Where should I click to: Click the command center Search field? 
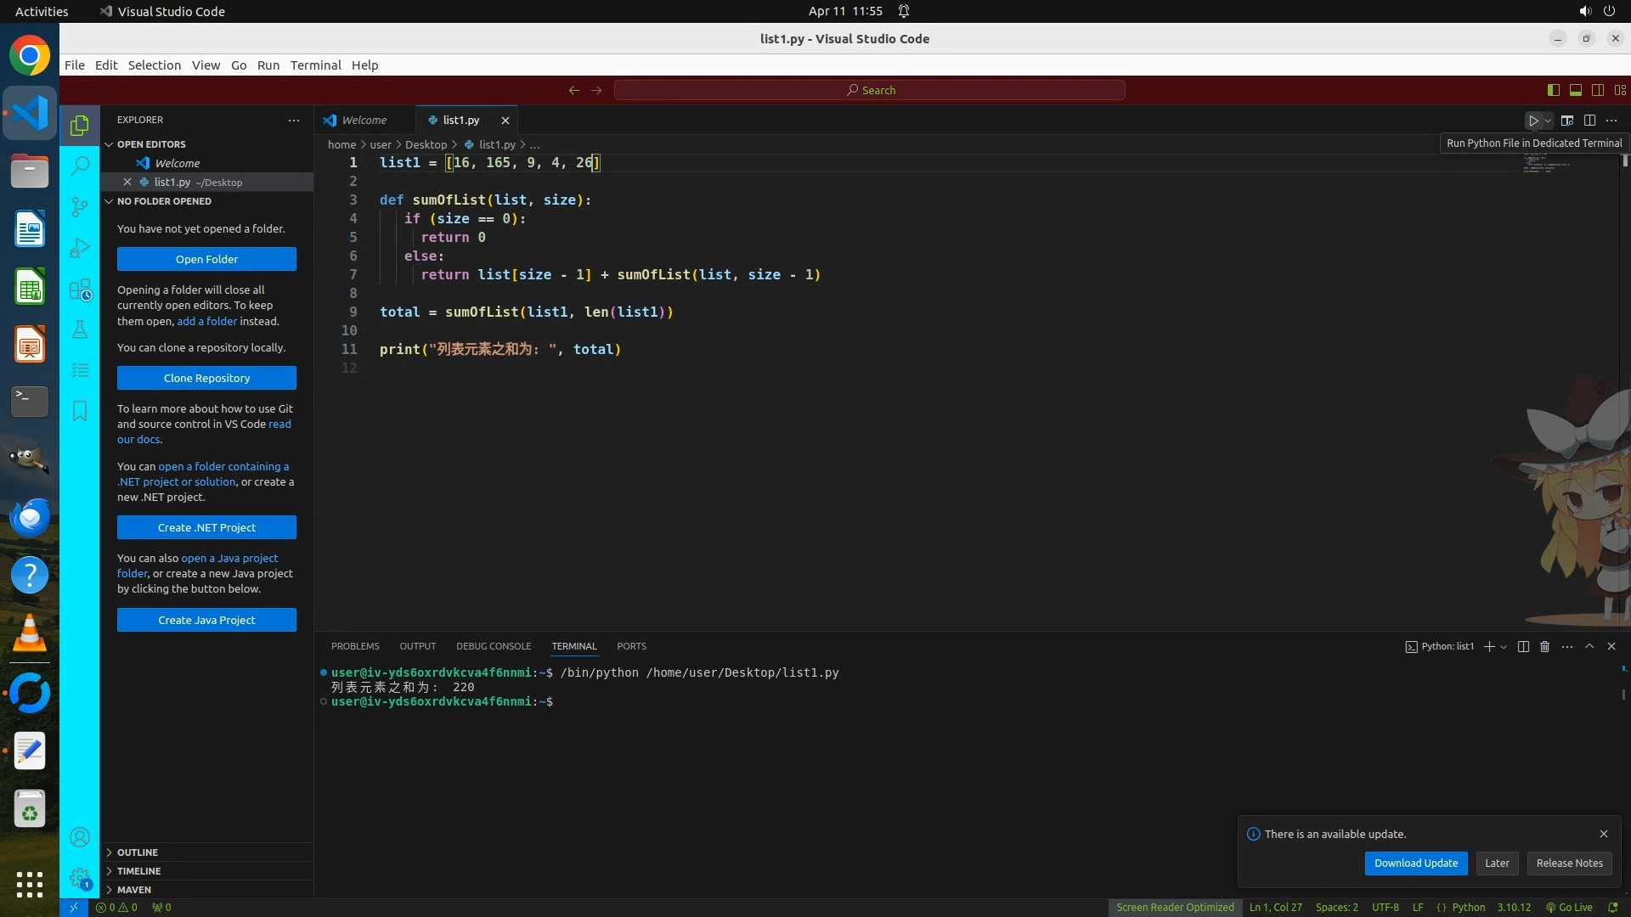tap(870, 90)
